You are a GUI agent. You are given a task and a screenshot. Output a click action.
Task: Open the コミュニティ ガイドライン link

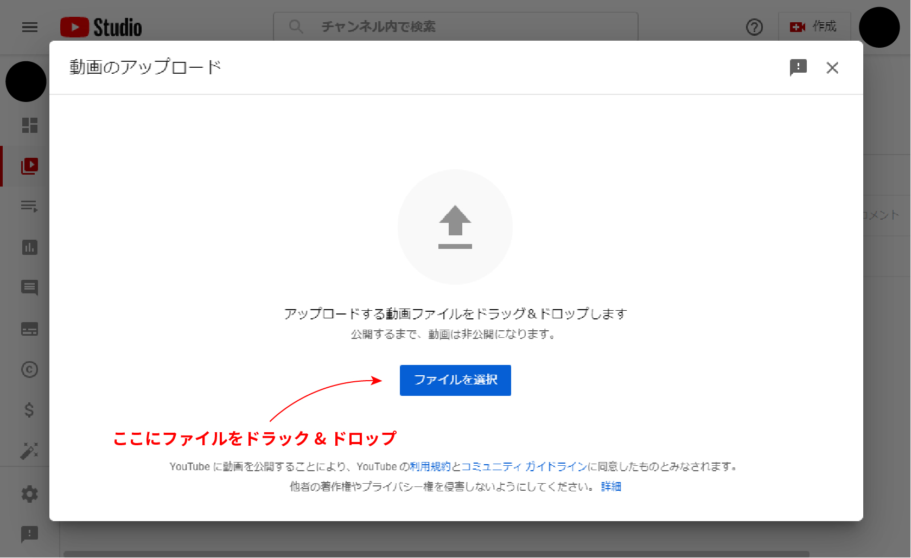pyautogui.click(x=524, y=466)
